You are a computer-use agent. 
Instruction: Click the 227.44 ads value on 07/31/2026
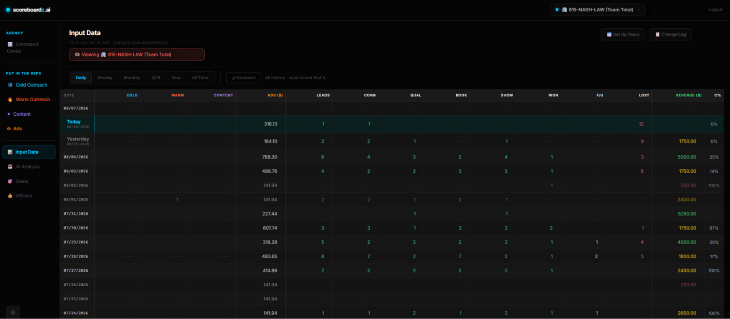[270, 214]
